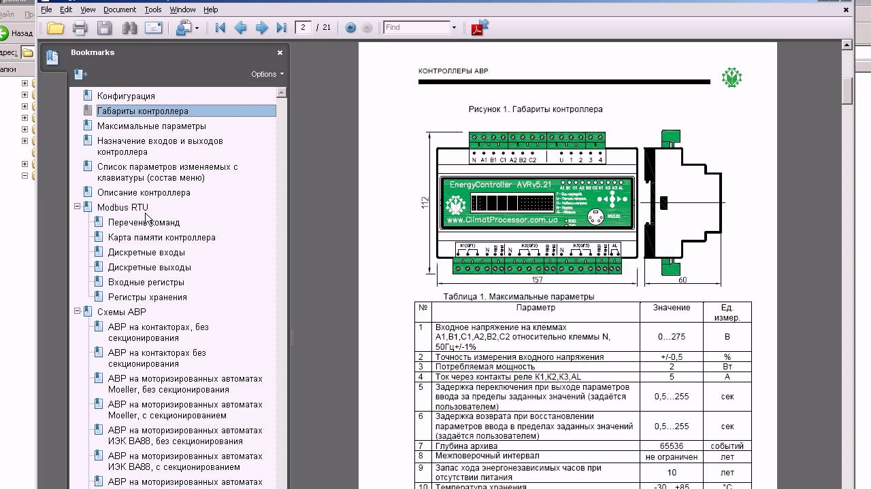Select the Конфигурация bookmark
This screenshot has height=489, width=871.
point(126,96)
